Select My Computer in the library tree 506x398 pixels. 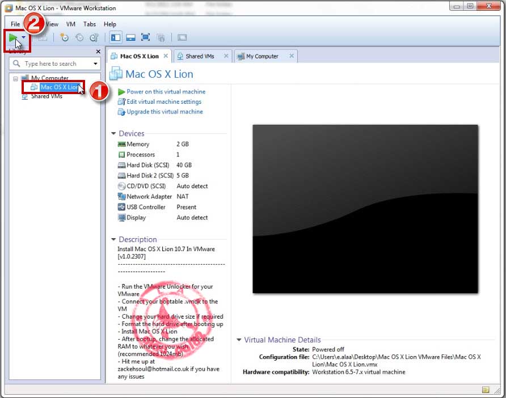coord(50,78)
